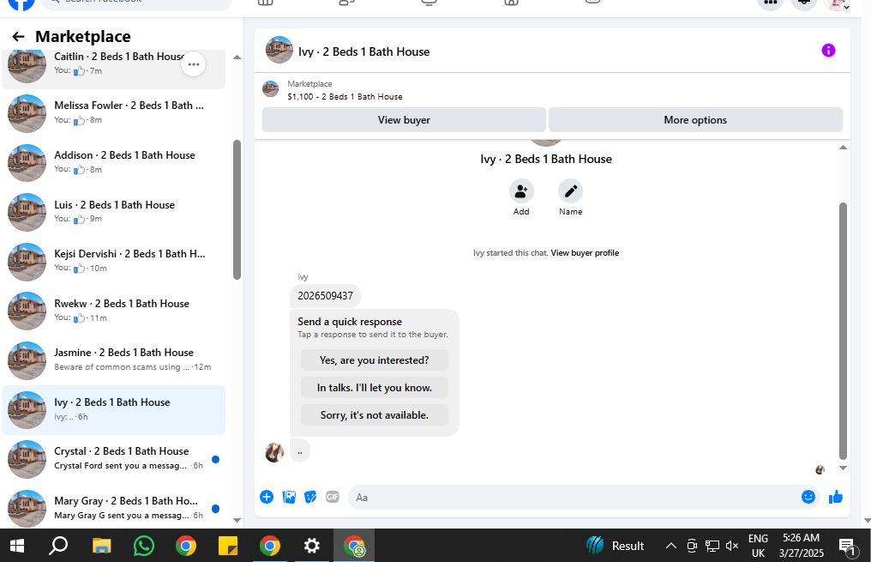
Task: Click Ivy's profile picture in the chat header
Action: point(279,50)
